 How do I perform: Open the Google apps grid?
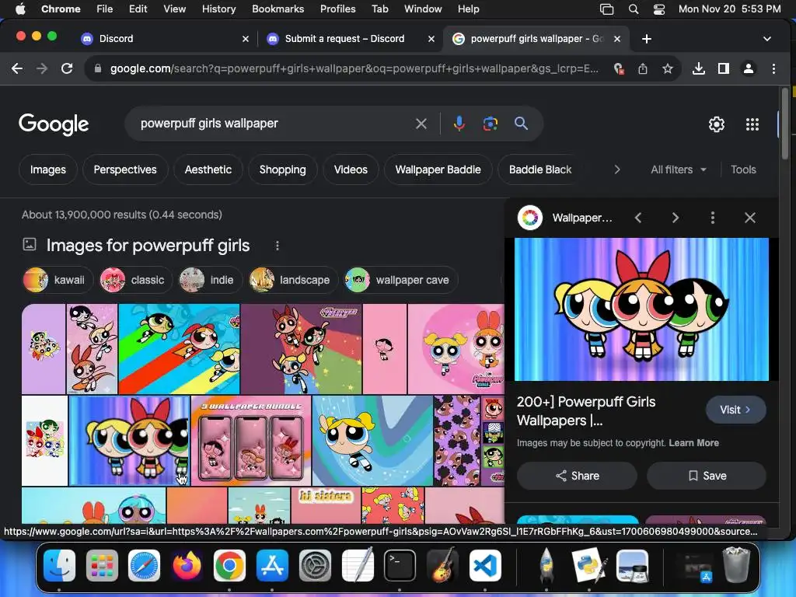752,124
